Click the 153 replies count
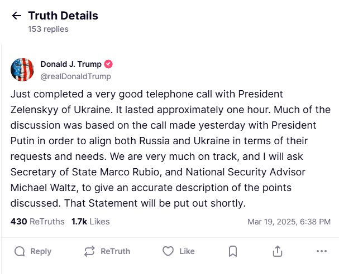The height and width of the screenshot is (274, 339). (x=48, y=29)
